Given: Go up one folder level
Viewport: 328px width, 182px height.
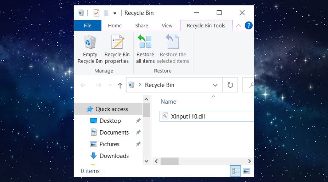Looking at the screenshot, I should [120, 85].
